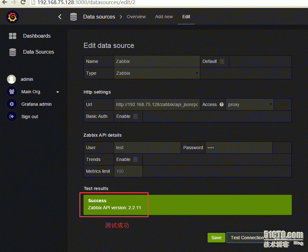This screenshot has width=308, height=252.
Task: Enable the Basic Auth checkbox
Action: point(135,116)
